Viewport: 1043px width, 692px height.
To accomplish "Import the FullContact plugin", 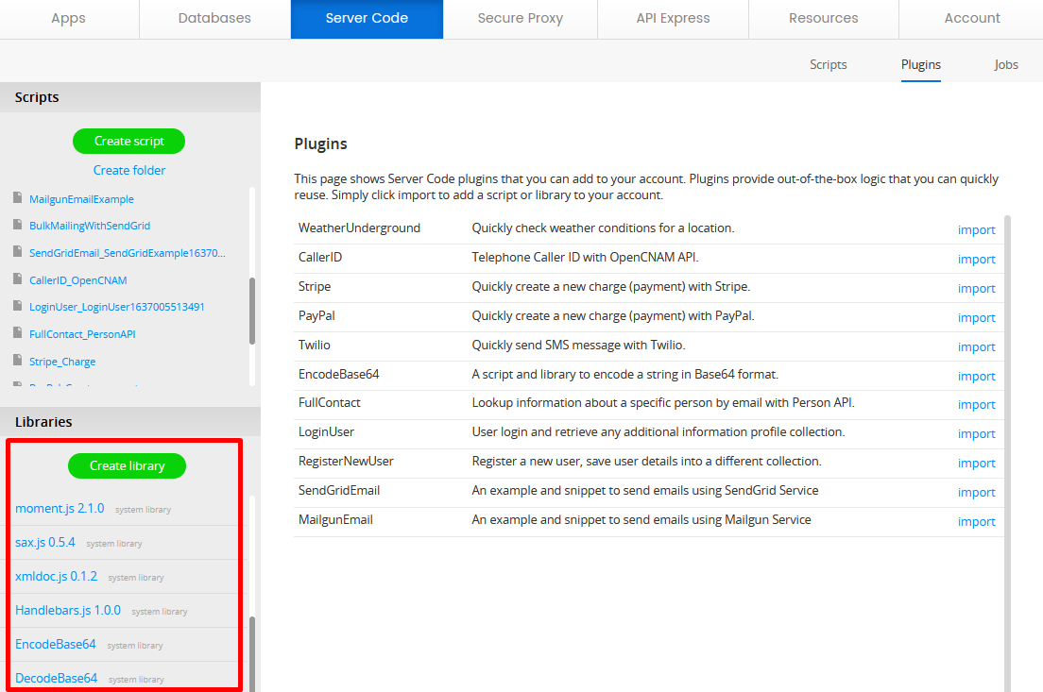I will click(977, 405).
